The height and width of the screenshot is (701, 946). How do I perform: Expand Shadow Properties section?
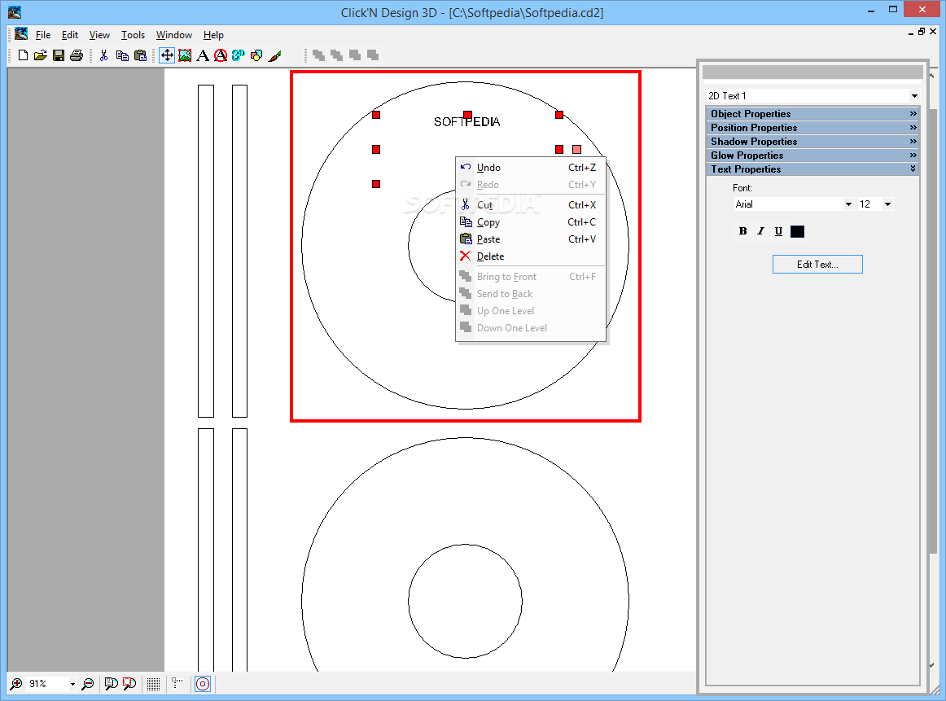pyautogui.click(x=812, y=141)
